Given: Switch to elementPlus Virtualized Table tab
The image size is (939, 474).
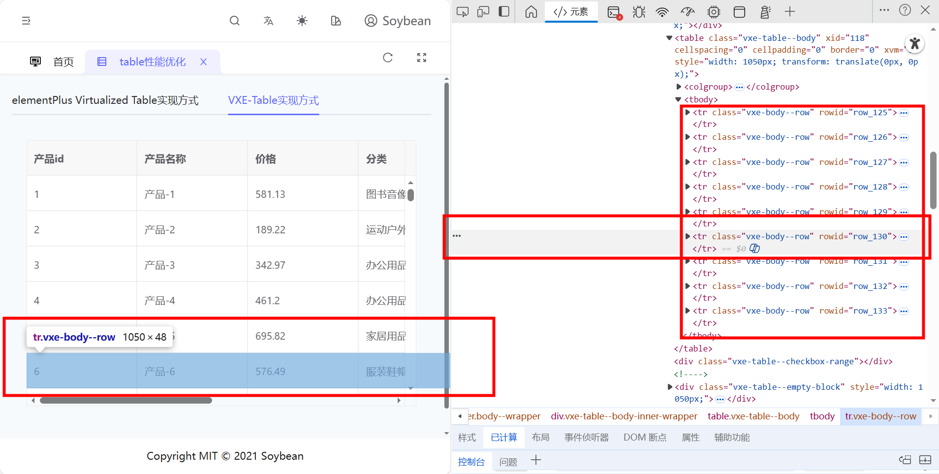Looking at the screenshot, I should (105, 100).
